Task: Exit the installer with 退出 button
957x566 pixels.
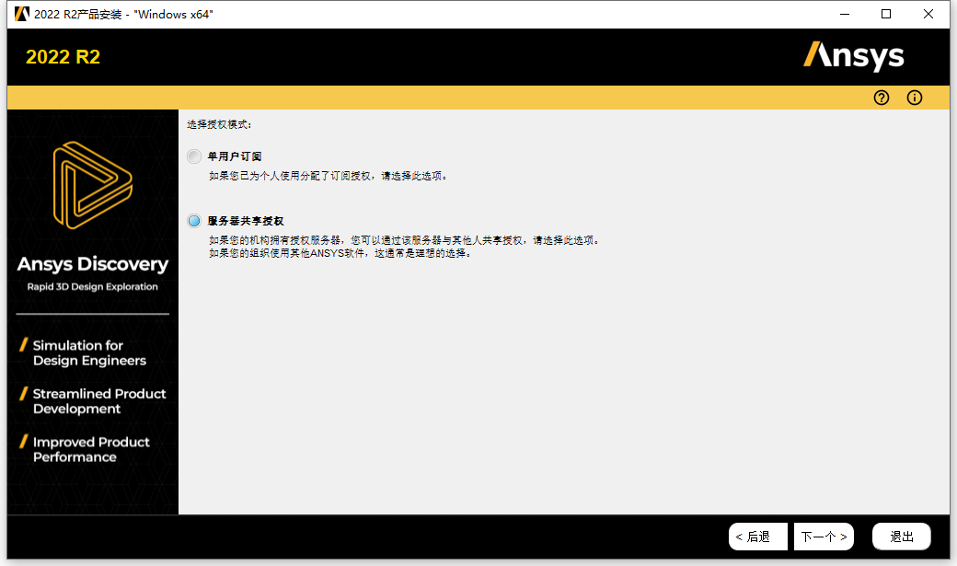Action: click(902, 537)
